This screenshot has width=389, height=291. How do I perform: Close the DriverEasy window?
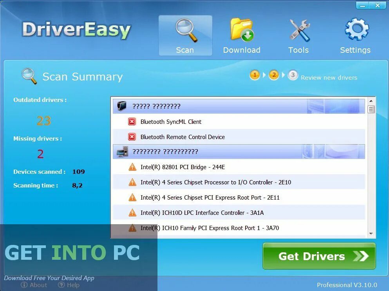[378, 5]
